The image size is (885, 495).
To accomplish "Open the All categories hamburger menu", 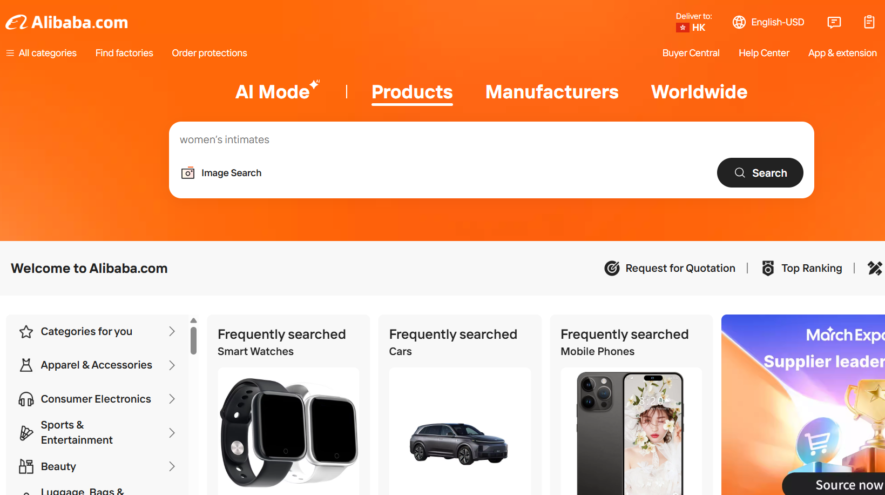I will [x=10, y=53].
